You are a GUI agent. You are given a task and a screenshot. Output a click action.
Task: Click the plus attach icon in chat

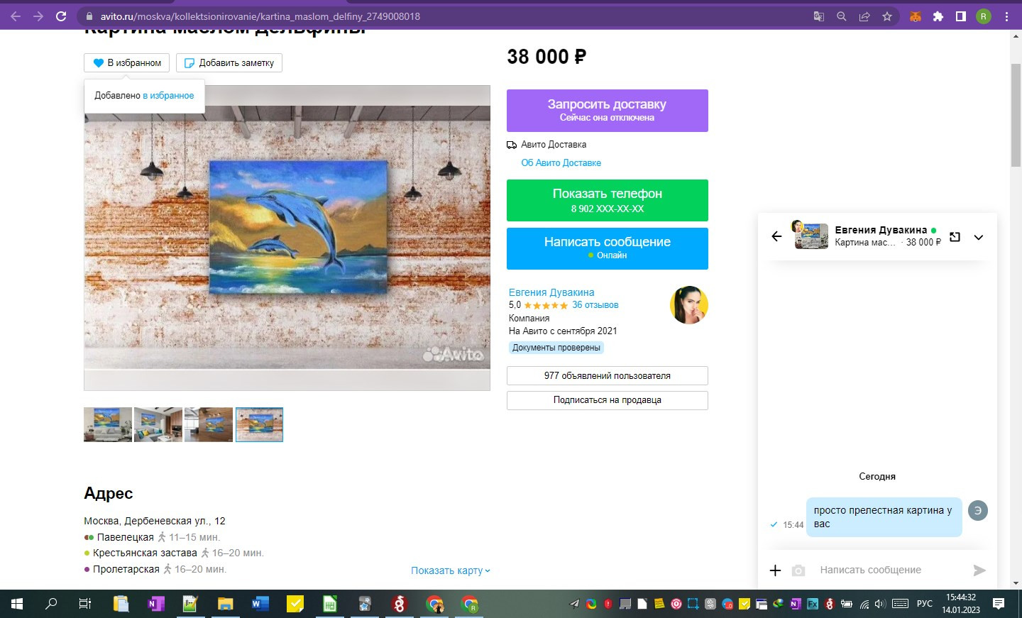click(775, 570)
